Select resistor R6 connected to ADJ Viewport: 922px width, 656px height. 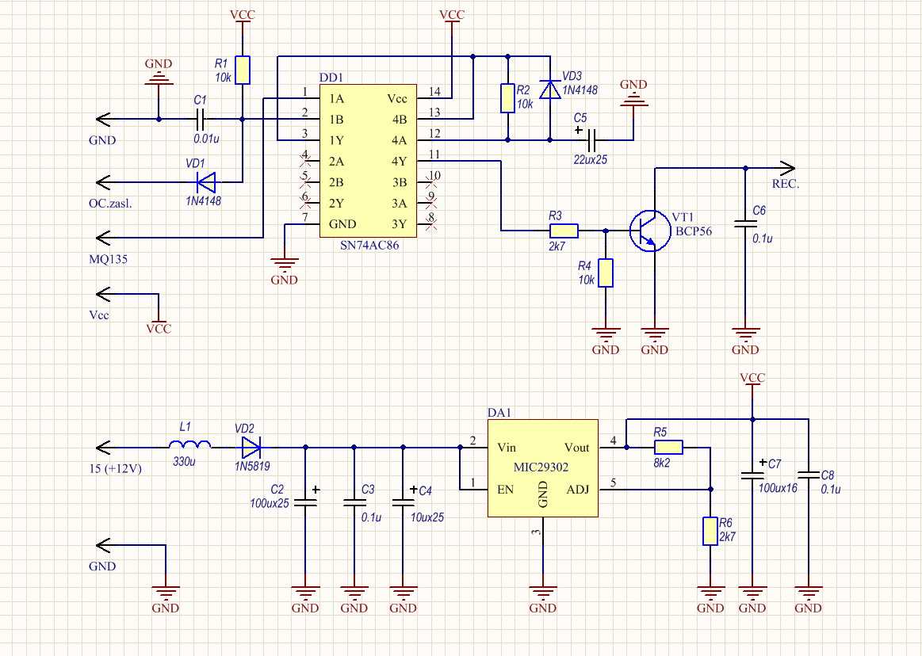(710, 532)
